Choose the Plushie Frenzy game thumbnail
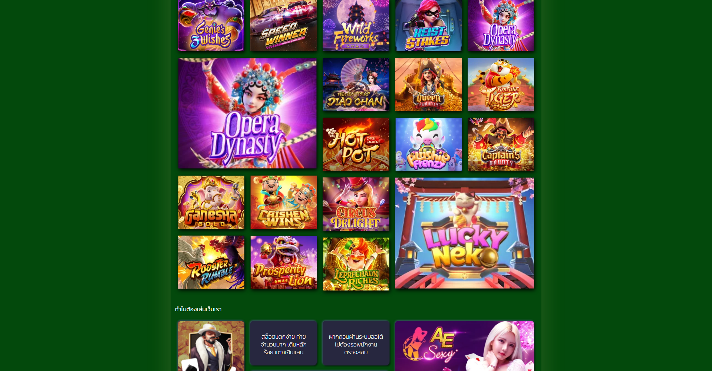The height and width of the screenshot is (371, 712). 428,144
